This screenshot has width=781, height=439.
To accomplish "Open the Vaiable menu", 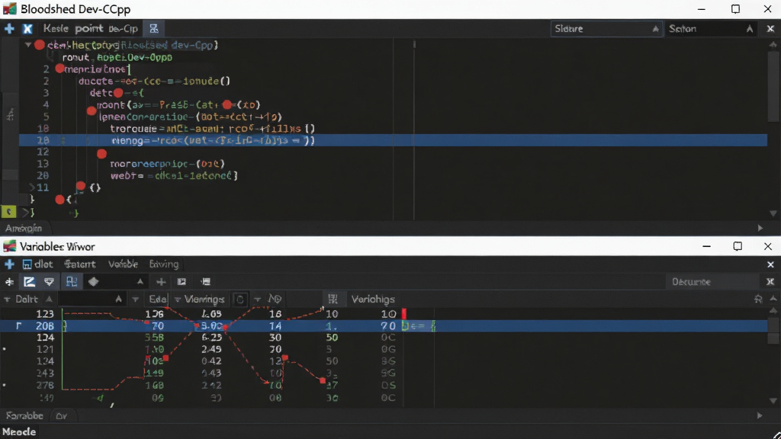I will (x=123, y=264).
